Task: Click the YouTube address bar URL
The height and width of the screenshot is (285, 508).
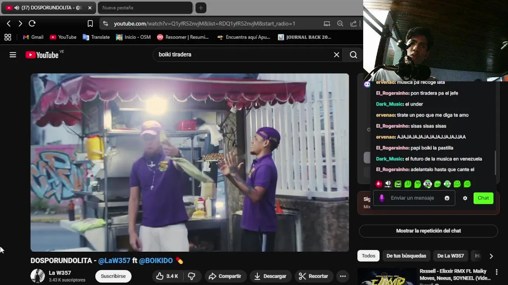Action: [204, 24]
